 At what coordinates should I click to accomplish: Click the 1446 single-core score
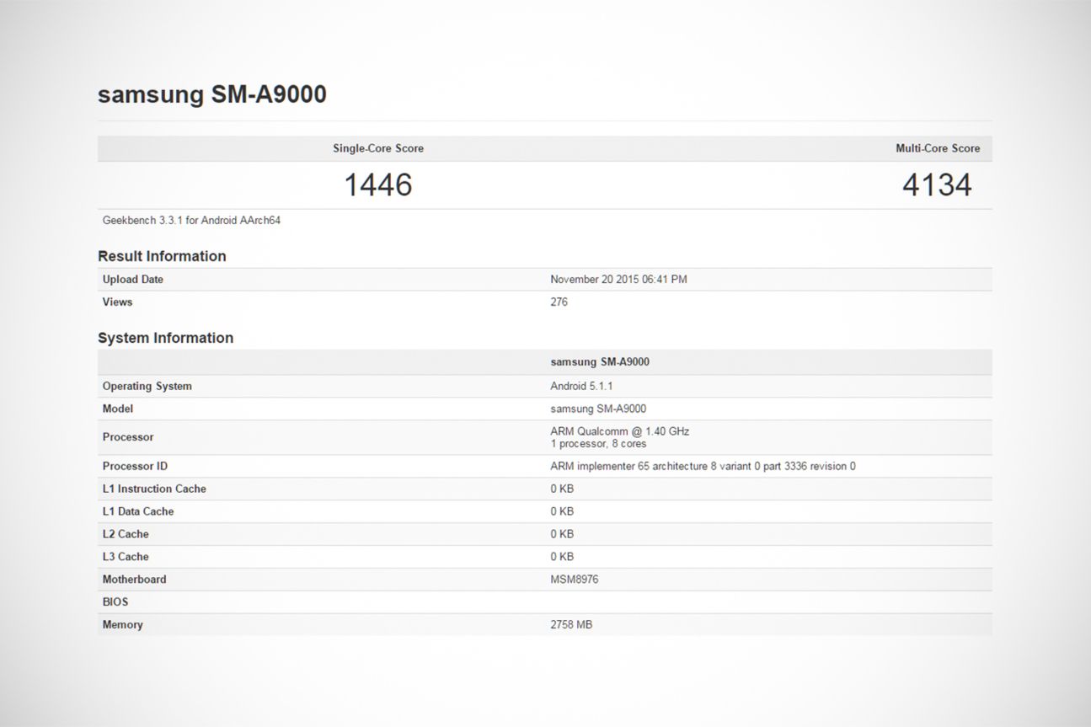point(377,184)
